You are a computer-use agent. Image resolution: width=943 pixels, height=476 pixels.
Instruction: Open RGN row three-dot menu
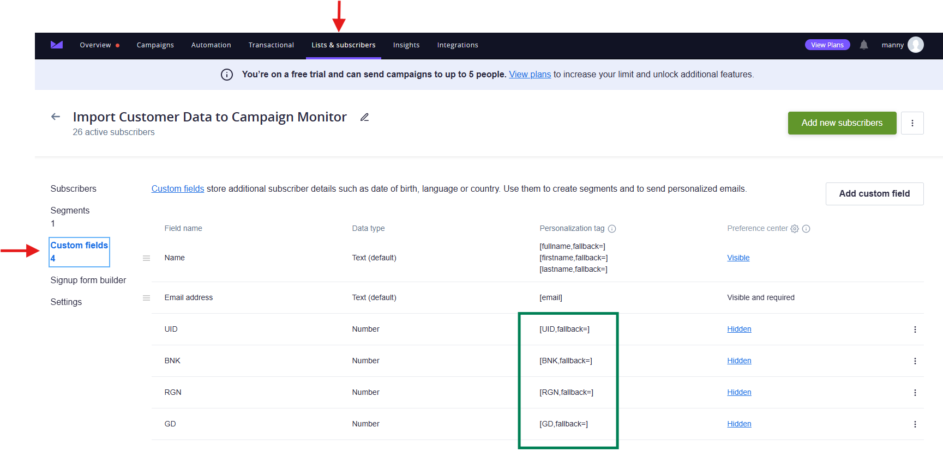[915, 393]
